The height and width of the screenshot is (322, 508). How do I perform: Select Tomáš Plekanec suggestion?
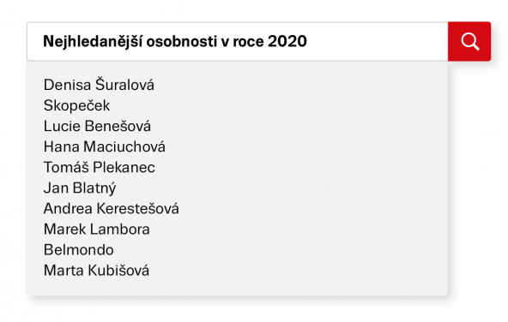100,167
